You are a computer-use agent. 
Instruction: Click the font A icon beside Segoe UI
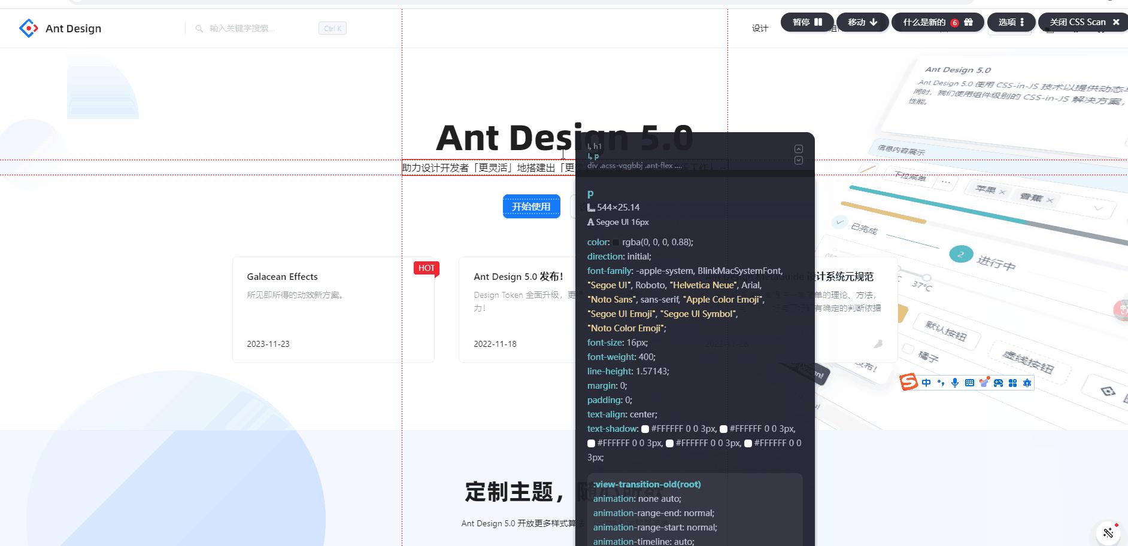(591, 222)
